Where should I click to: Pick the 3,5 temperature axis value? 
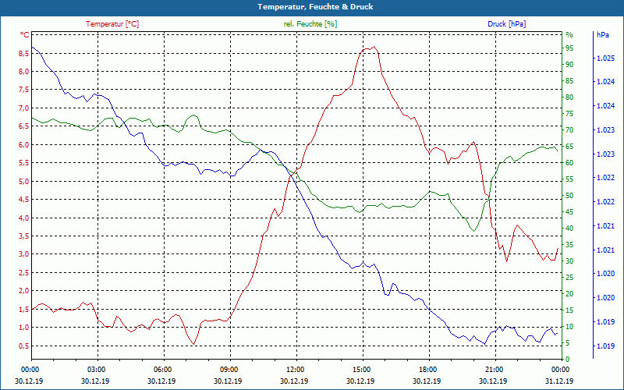24,236
